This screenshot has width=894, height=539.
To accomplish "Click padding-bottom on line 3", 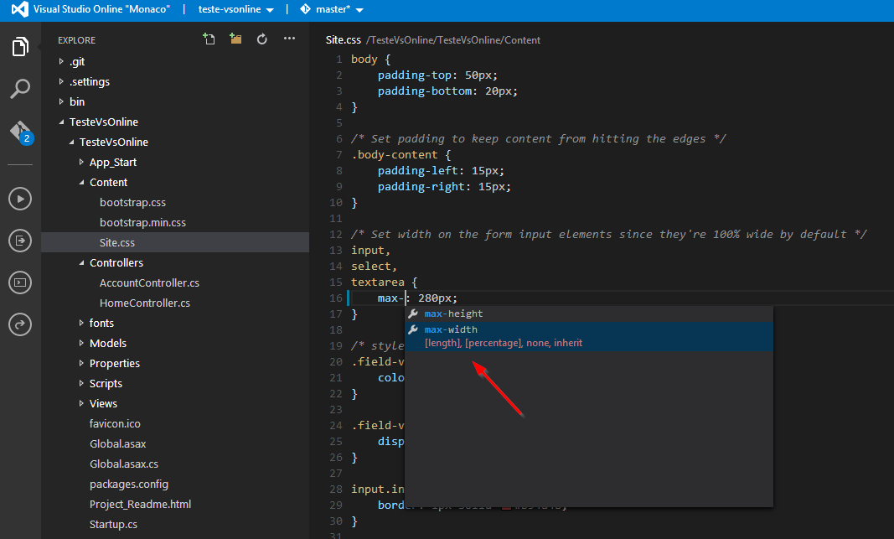I will [x=425, y=91].
